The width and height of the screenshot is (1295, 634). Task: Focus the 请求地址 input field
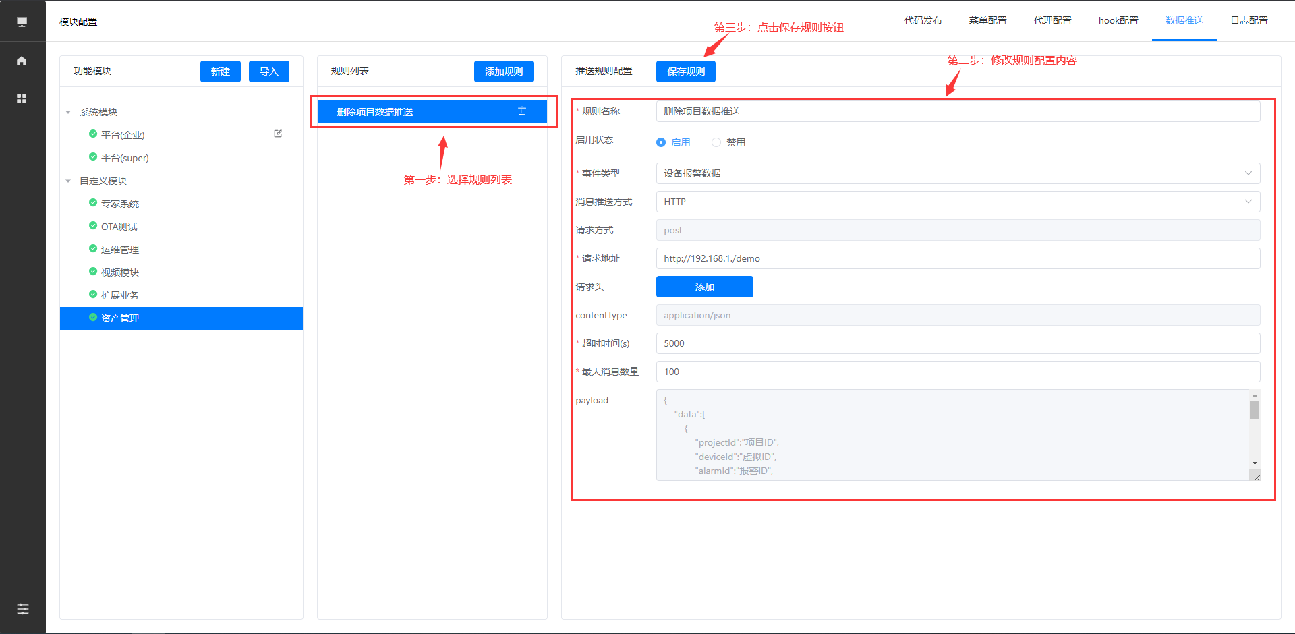(x=958, y=258)
